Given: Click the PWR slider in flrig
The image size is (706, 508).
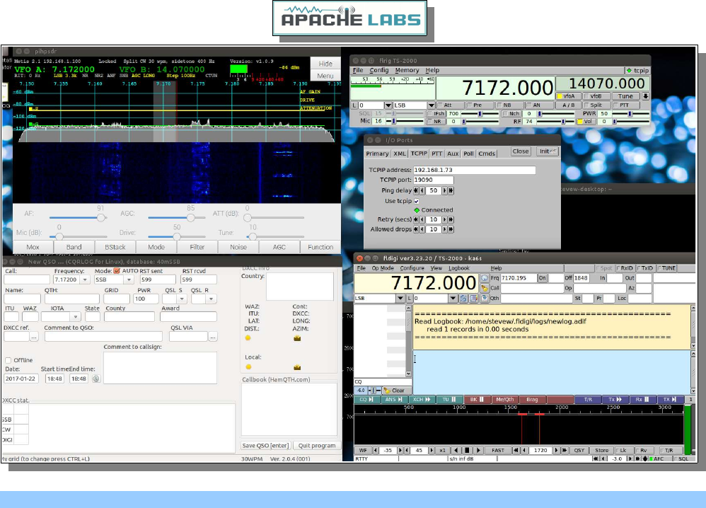Looking at the screenshot, I should (630, 113).
